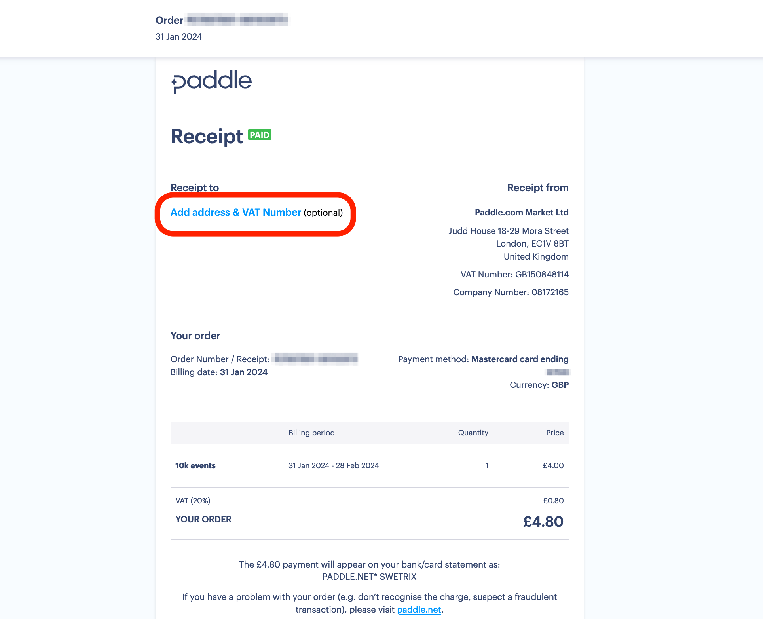Click the Paddle logo

coord(211,81)
